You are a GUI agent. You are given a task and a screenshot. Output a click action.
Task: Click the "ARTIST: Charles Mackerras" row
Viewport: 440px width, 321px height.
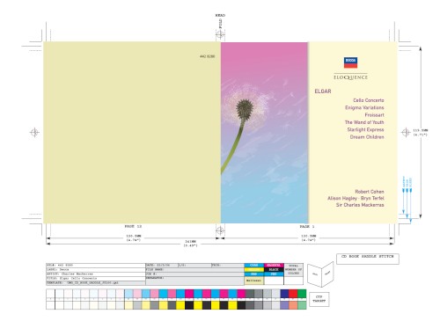click(x=96, y=274)
